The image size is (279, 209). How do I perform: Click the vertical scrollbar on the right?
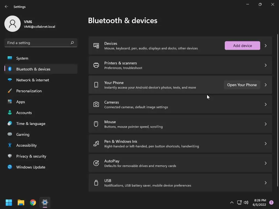[278, 109]
